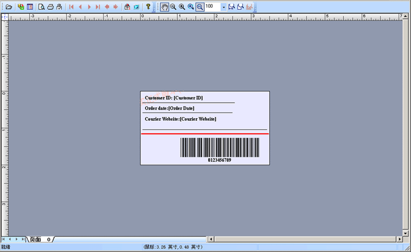Image resolution: width=411 pixels, height=252 pixels.
Task: Go to the previous record arrow
Action: 80,7
